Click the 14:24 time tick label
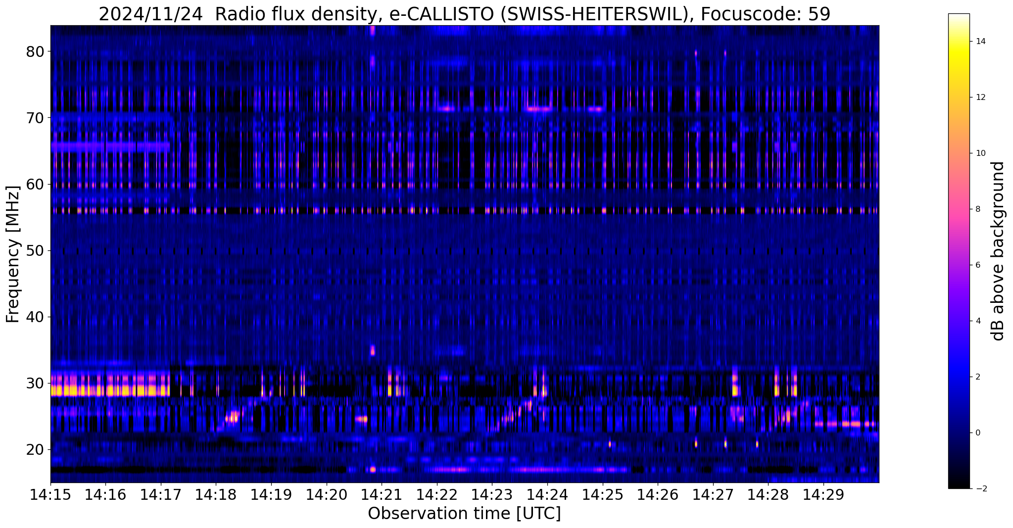This screenshot has width=1013, height=528. coord(547,495)
